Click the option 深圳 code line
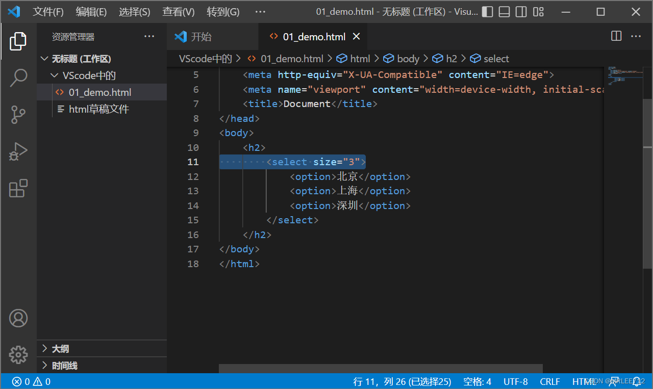 [x=350, y=205]
